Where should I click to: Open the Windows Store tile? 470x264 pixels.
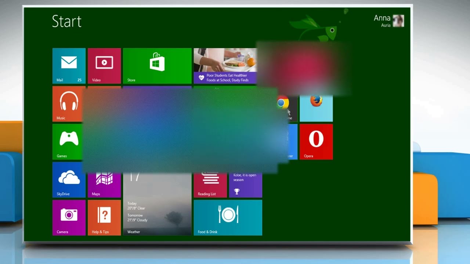[157, 66]
